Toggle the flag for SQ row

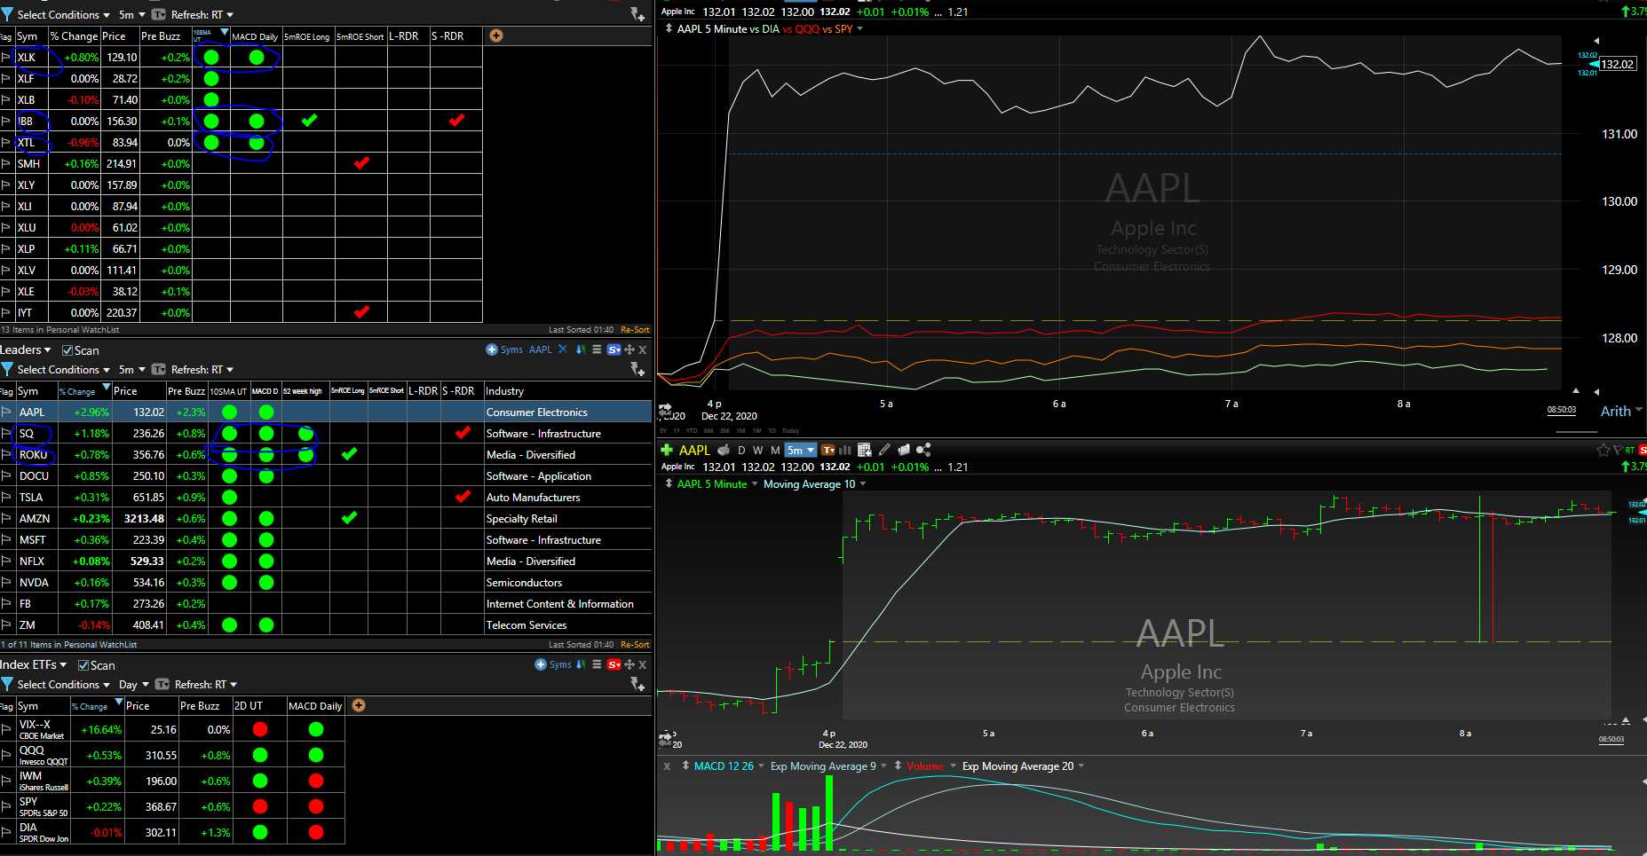(6, 434)
